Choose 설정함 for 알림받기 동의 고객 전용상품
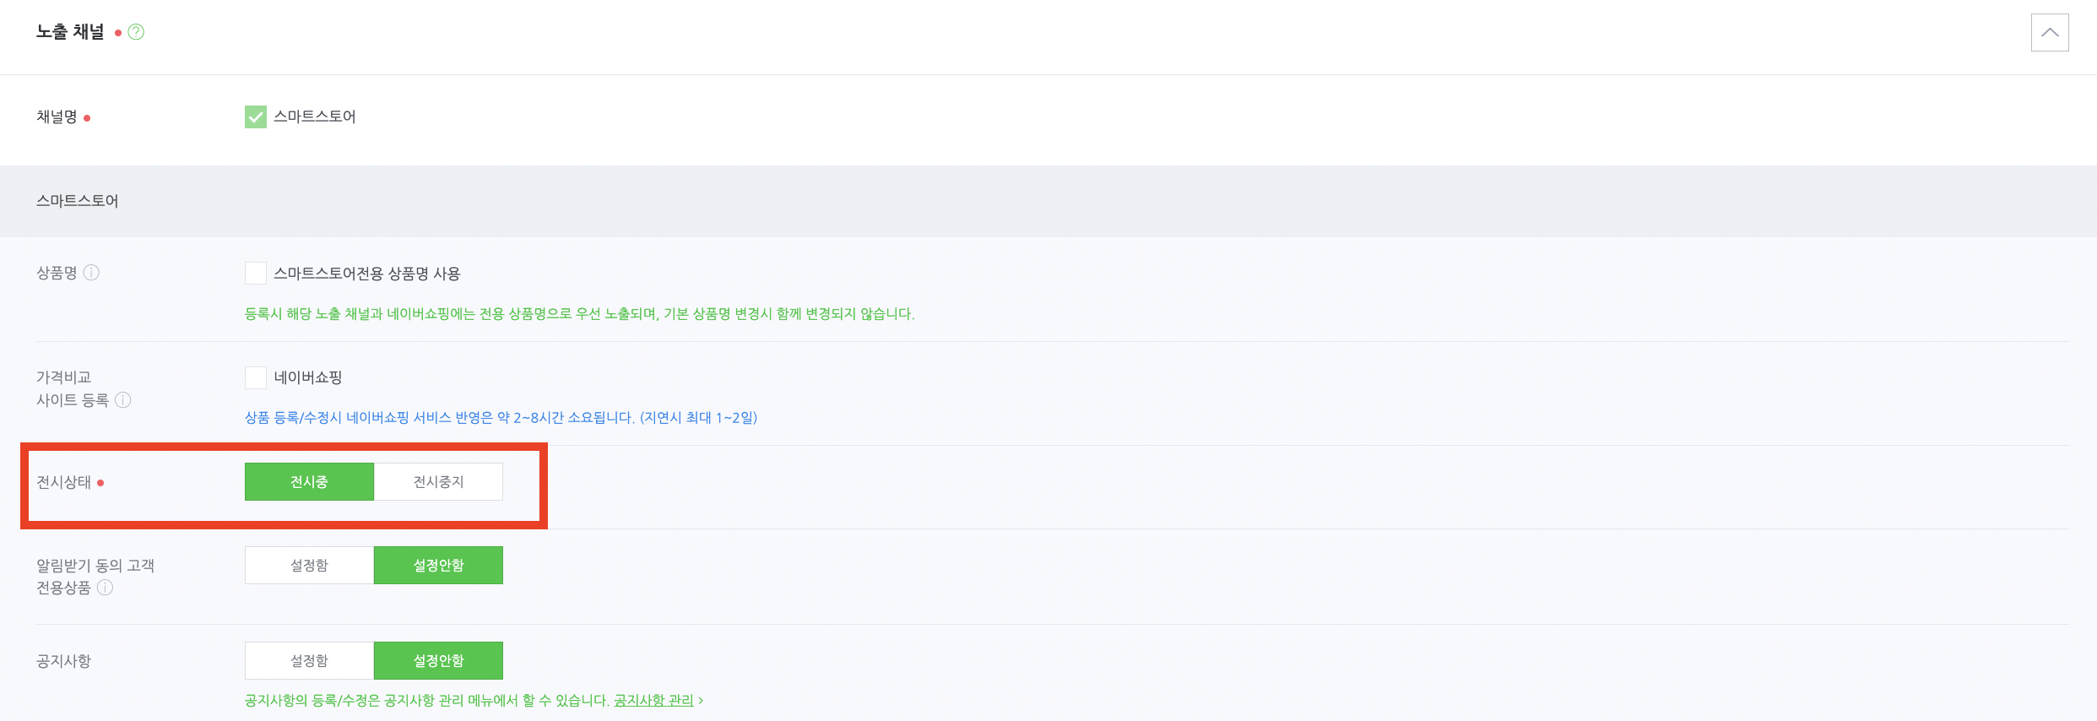The width and height of the screenshot is (2097, 721). 309,565
